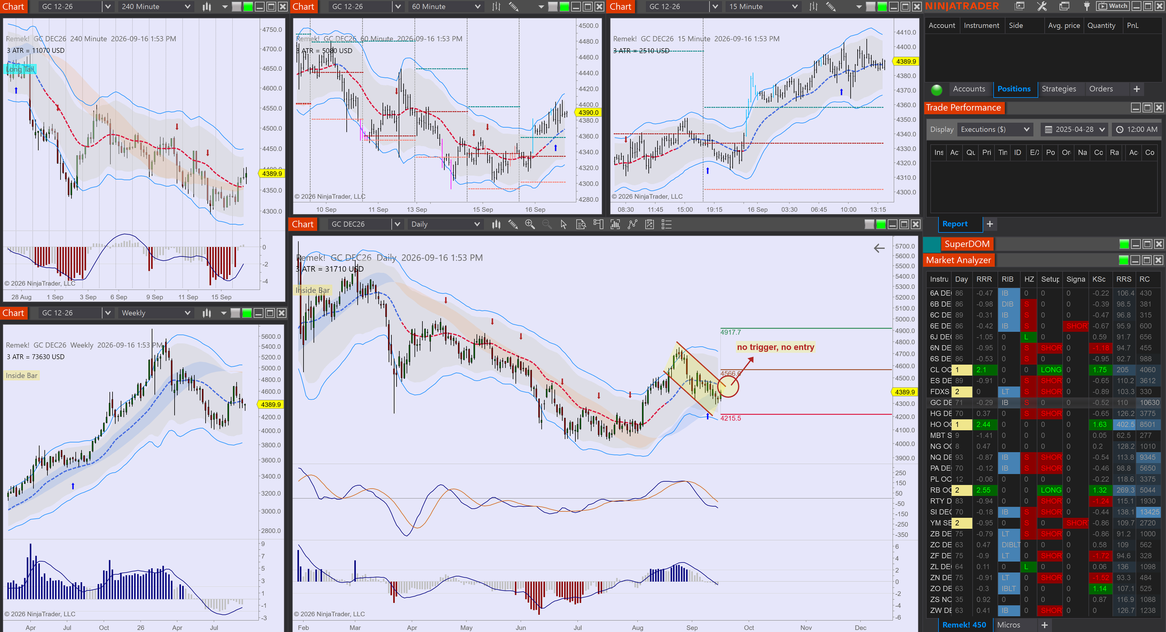
Task: Open bar type icon in 15 Minute chart
Action: tap(813, 7)
